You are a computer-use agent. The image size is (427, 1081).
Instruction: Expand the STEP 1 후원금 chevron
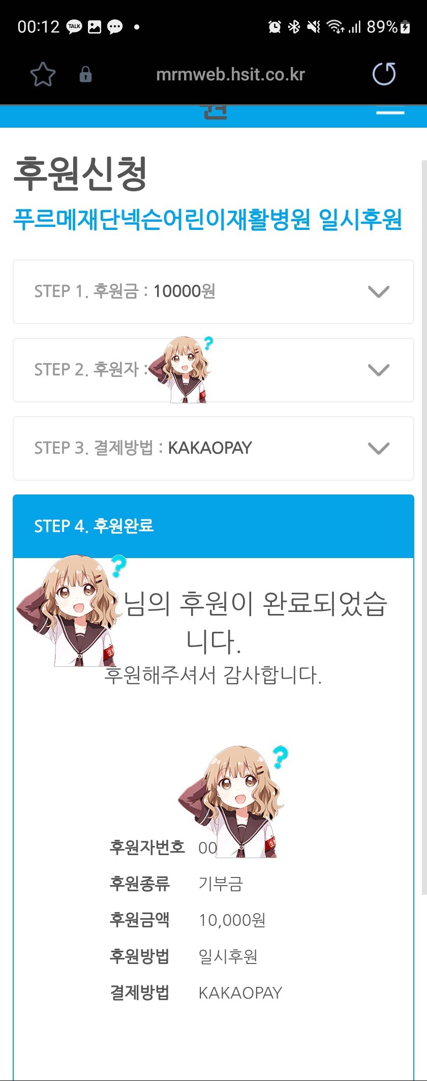(x=379, y=291)
